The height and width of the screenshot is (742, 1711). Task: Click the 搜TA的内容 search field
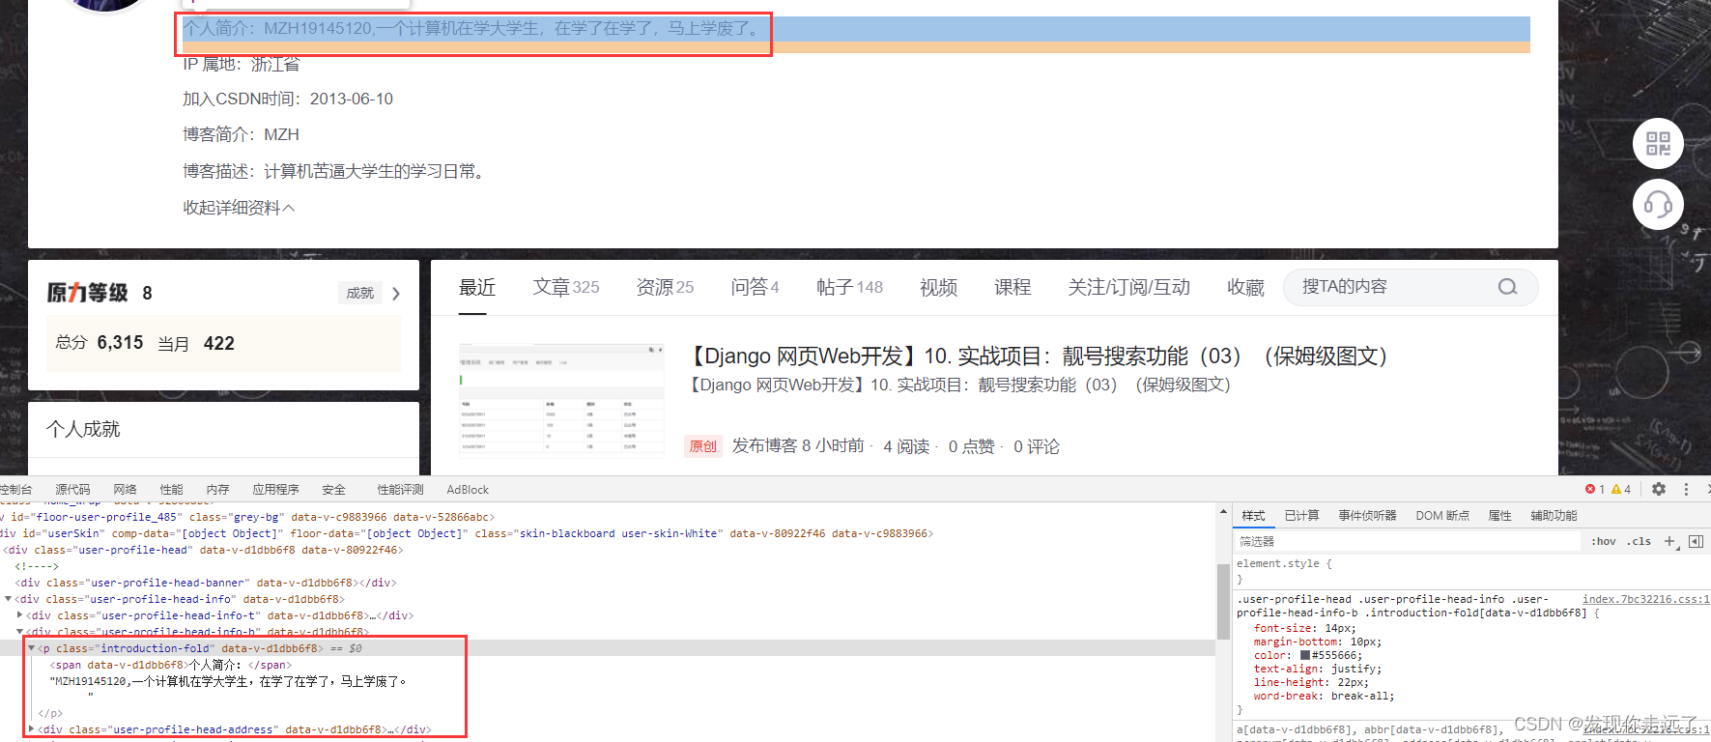(x=1411, y=287)
